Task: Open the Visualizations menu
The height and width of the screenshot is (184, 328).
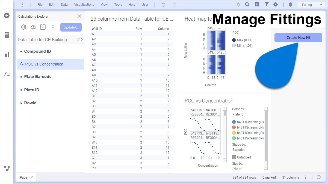Action: [x=84, y=5]
